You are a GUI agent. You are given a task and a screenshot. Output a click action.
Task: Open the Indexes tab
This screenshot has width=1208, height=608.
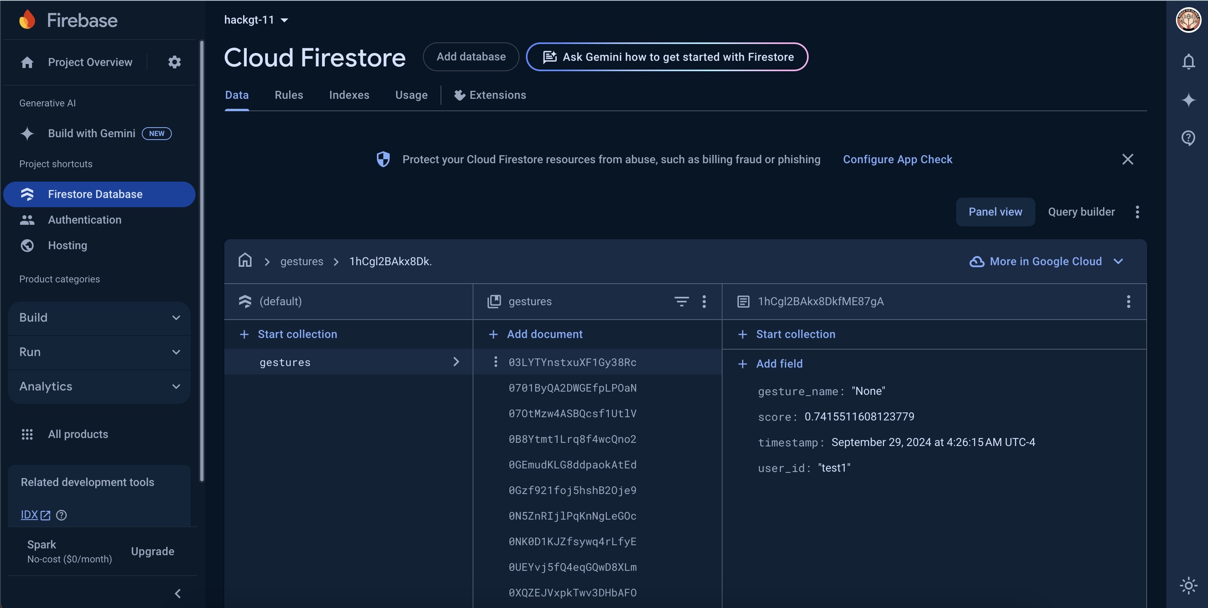point(349,95)
